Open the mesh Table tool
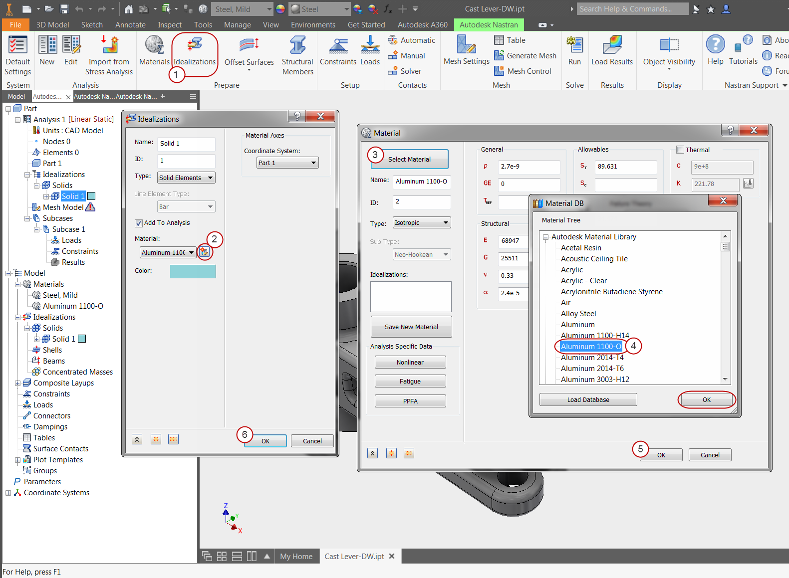 click(x=510, y=40)
